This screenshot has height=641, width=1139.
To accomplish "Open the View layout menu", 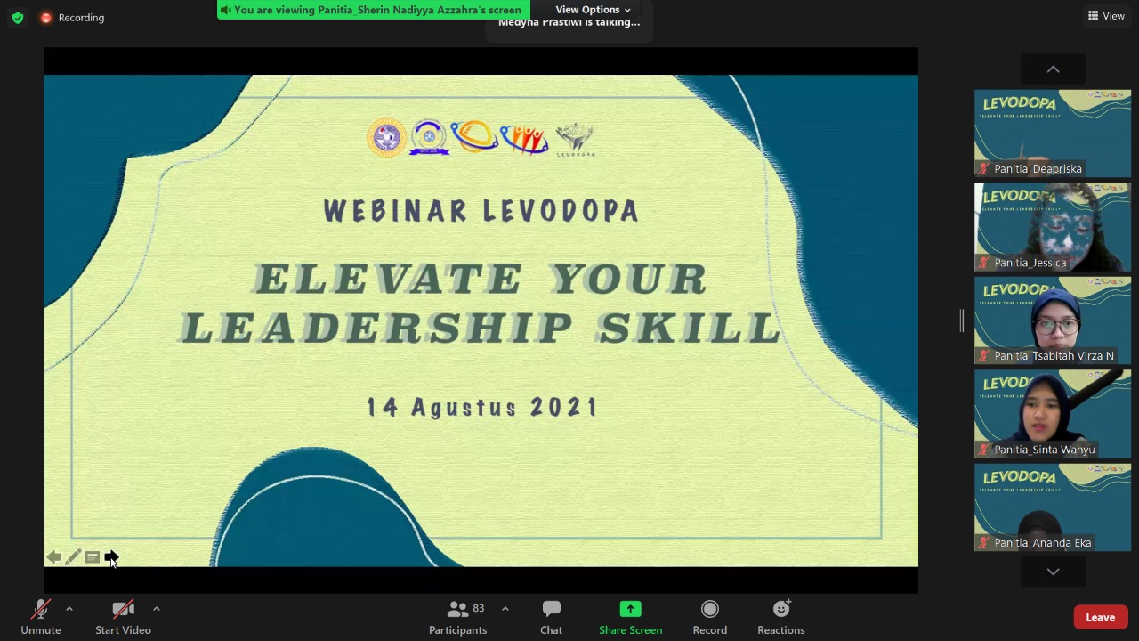I will [1106, 16].
